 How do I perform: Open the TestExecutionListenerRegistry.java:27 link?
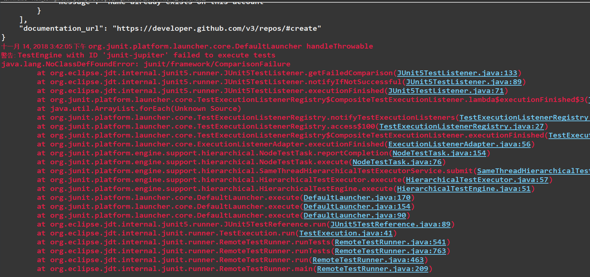[x=461, y=126]
